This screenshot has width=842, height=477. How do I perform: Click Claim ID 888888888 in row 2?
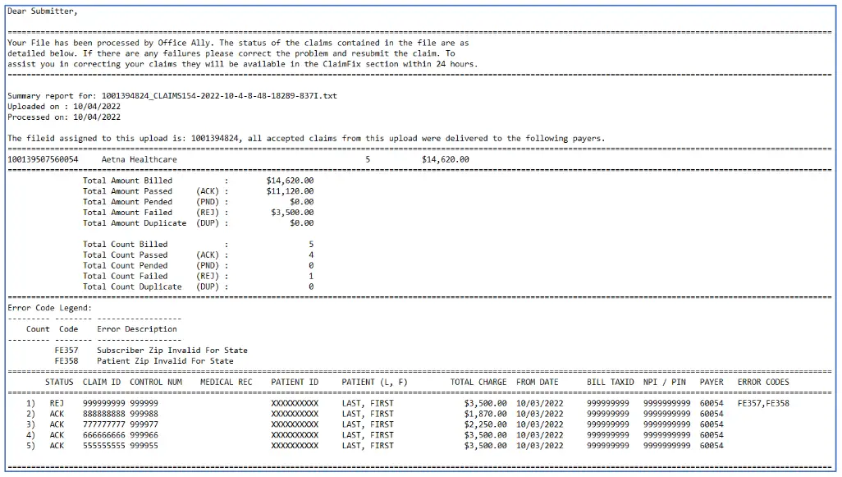point(106,414)
